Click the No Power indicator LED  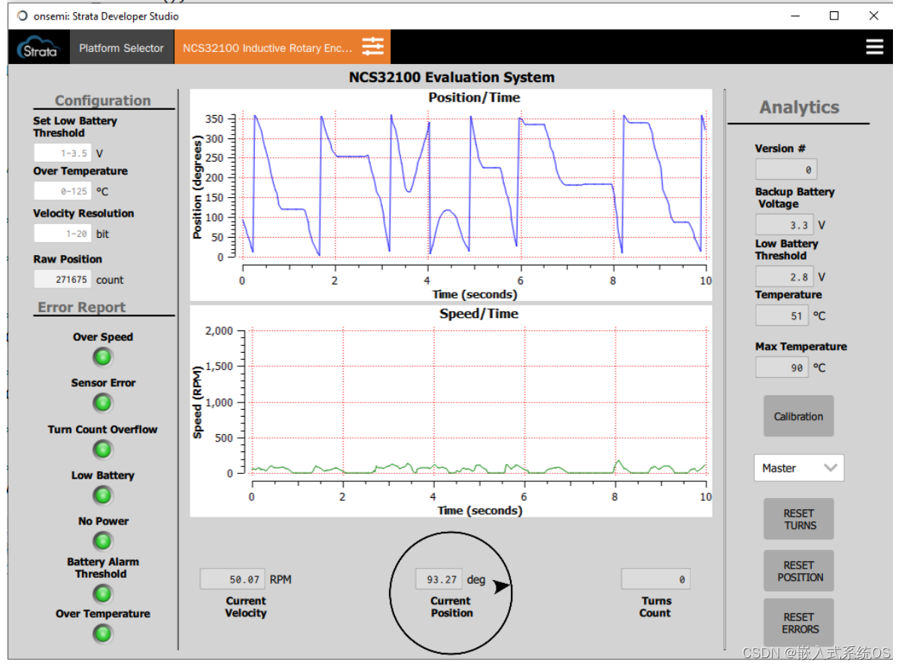click(x=102, y=541)
